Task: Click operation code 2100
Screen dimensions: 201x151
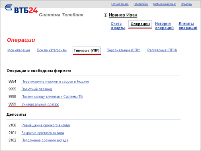Action: [x=12, y=125]
